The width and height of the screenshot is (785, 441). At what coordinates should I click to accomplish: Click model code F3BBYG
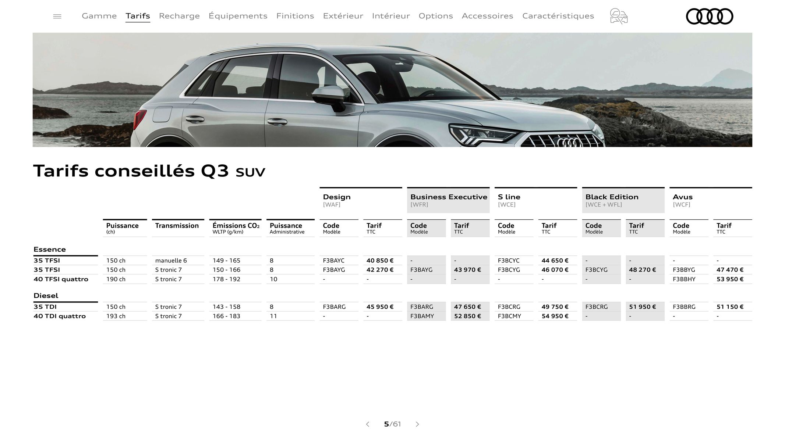tap(684, 270)
